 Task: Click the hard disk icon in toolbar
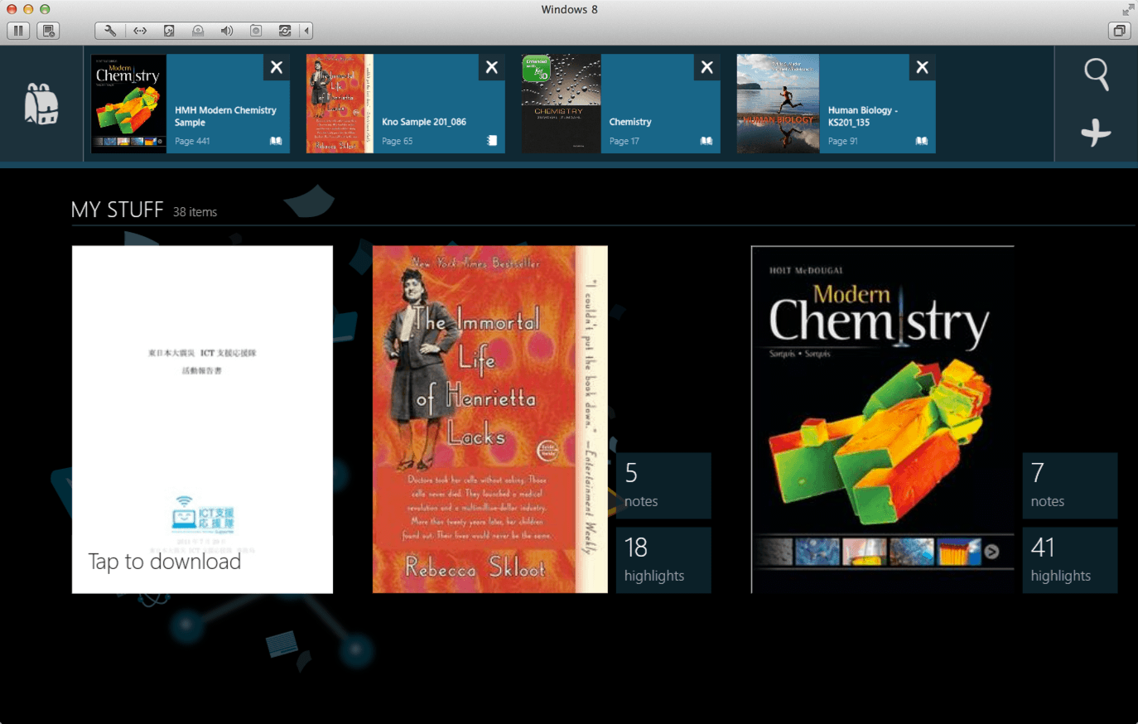pyautogui.click(x=169, y=31)
